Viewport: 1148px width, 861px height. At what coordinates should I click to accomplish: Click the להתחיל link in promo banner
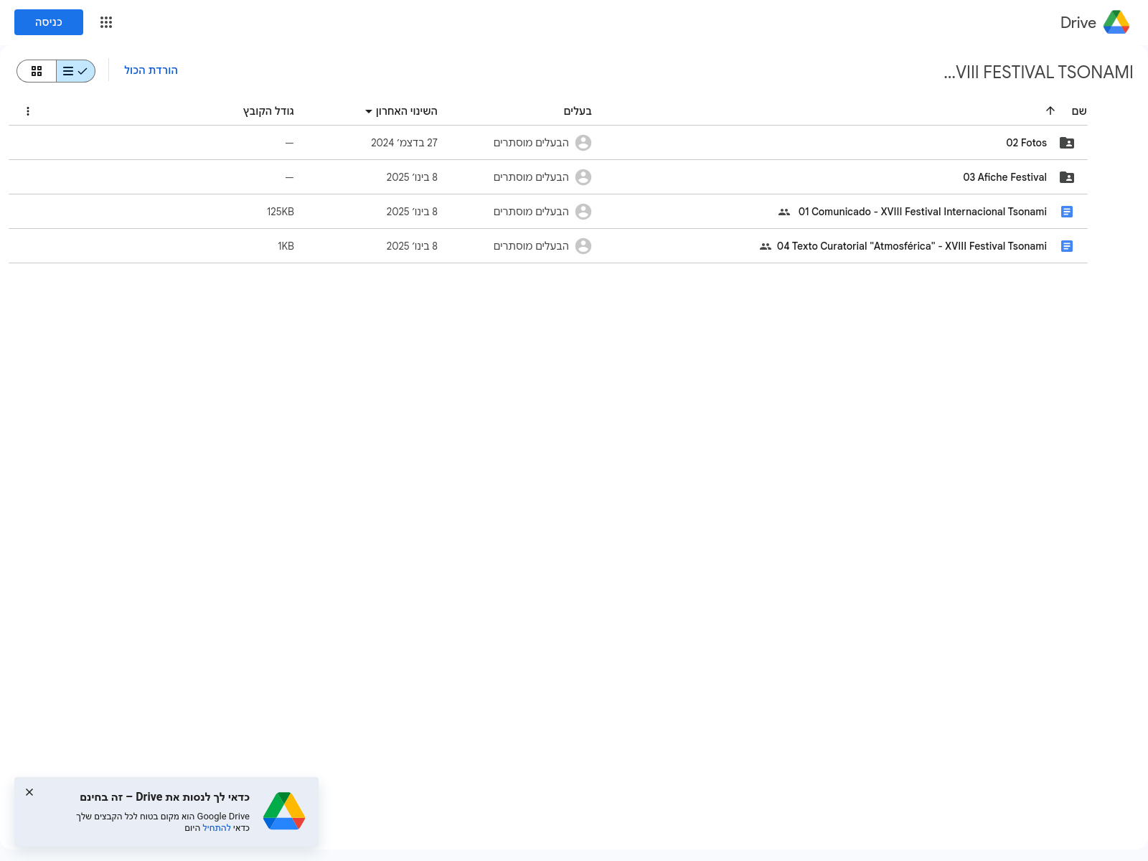coord(217,828)
